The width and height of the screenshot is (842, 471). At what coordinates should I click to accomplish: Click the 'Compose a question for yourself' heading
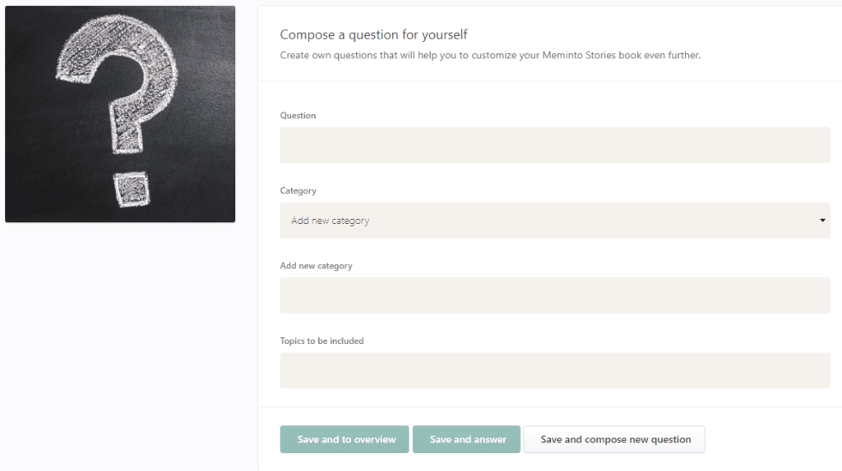374,34
